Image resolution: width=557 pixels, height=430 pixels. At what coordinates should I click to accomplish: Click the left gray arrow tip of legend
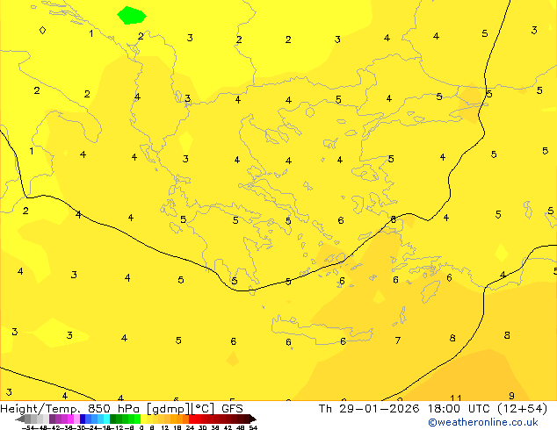[19, 419]
